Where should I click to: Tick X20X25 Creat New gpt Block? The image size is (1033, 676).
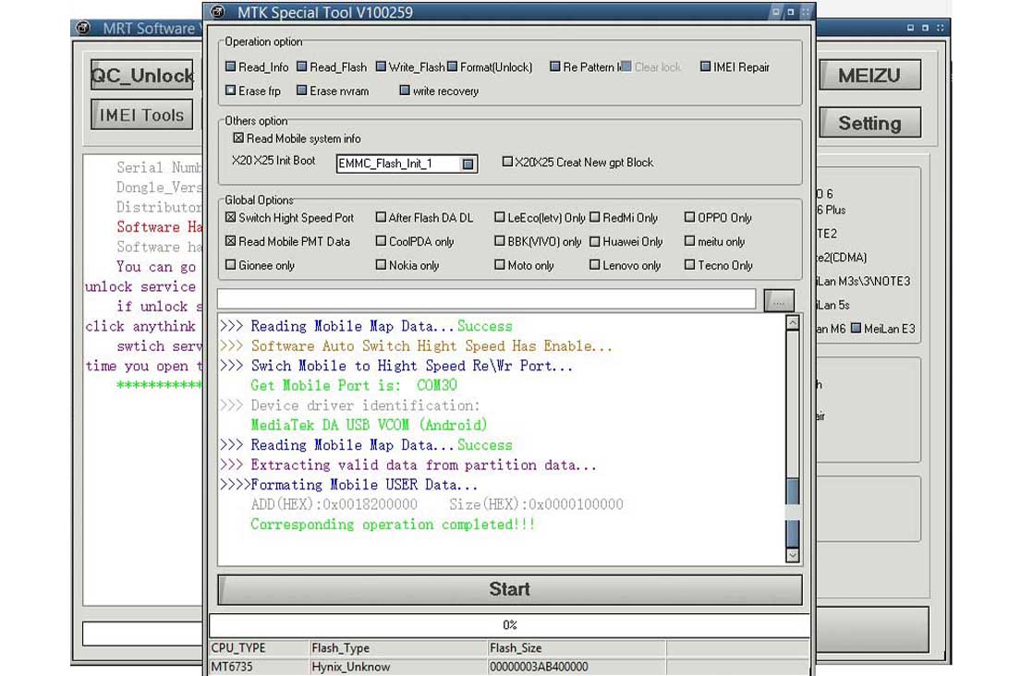(x=507, y=162)
